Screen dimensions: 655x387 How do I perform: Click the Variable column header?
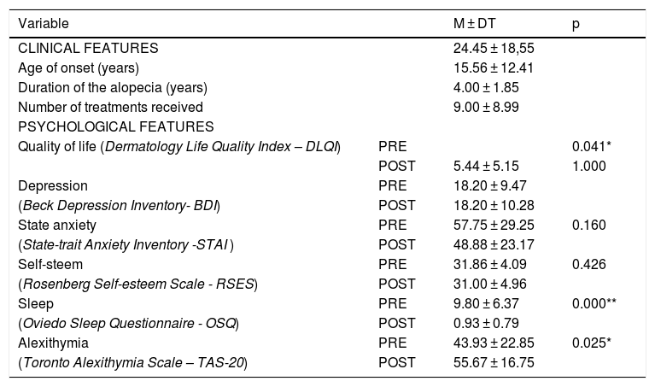[44, 23]
